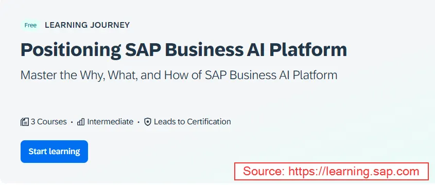Click the learning.sap.com source URL
Image resolution: width=435 pixels, height=185 pixels.
point(354,172)
